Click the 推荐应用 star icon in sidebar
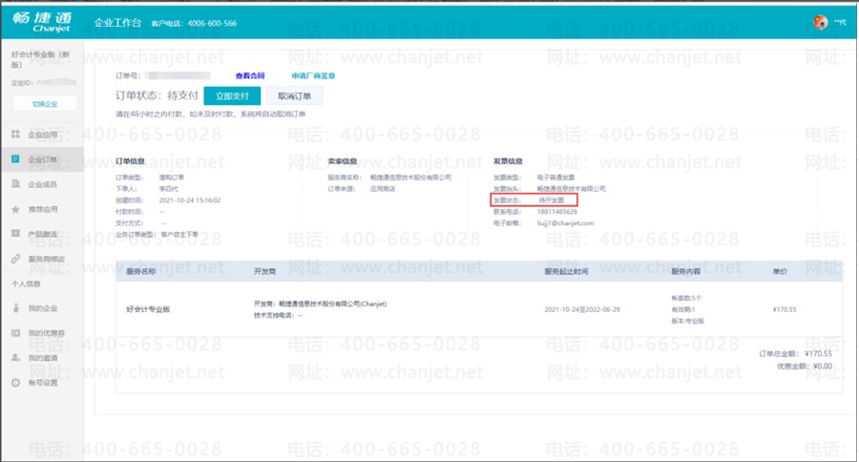 [x=16, y=209]
